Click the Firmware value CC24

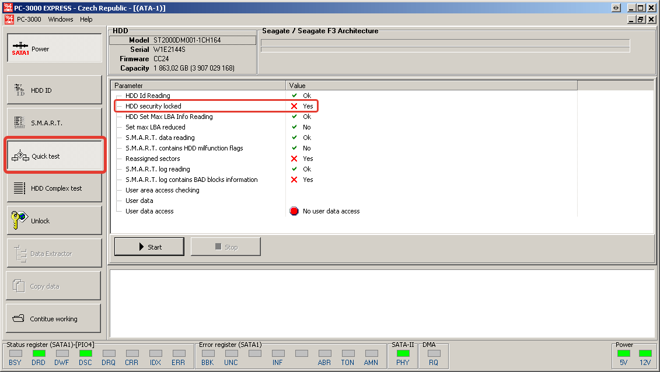click(x=161, y=59)
